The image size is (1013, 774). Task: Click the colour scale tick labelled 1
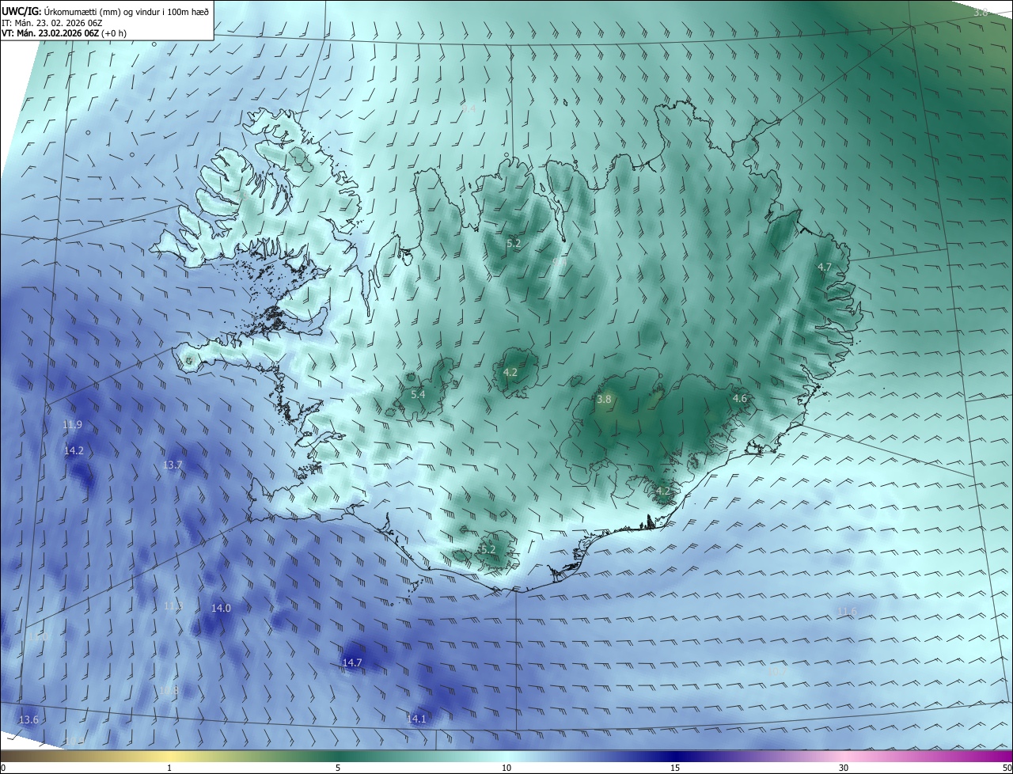(x=169, y=768)
